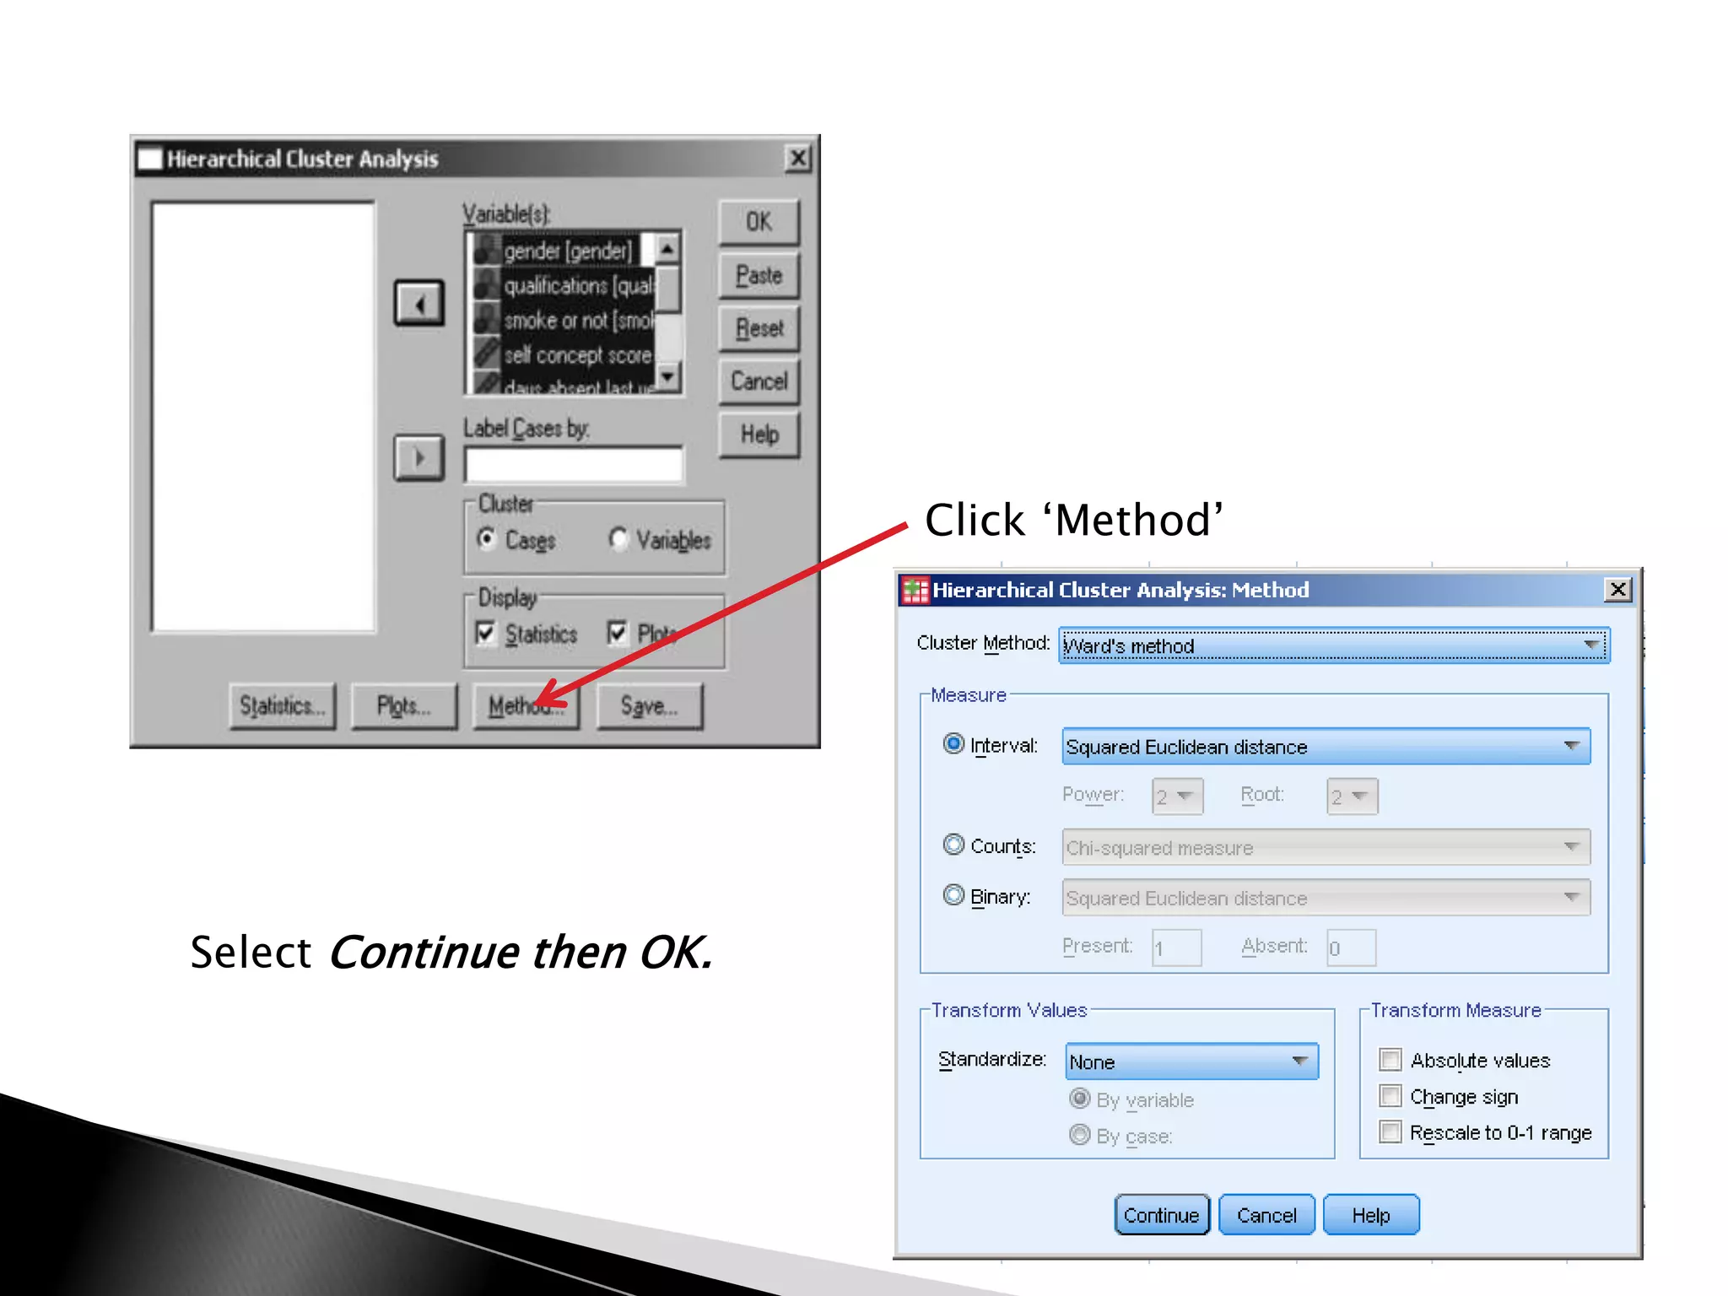Select the Cases radio button
The width and height of the screenshot is (1728, 1296).
[x=487, y=538]
